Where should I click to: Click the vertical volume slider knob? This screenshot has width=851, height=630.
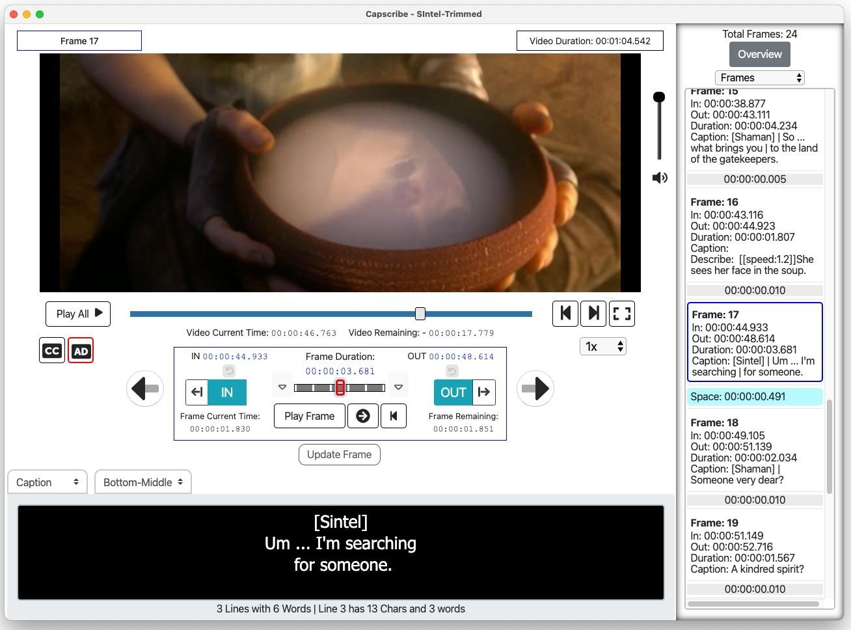(x=659, y=97)
